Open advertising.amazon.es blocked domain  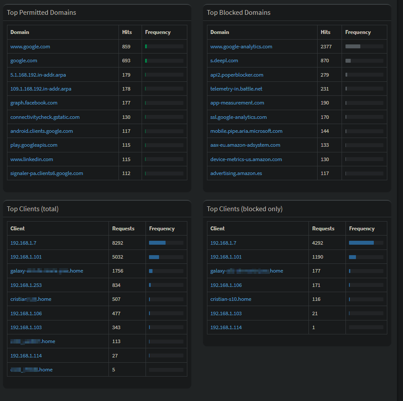(236, 173)
